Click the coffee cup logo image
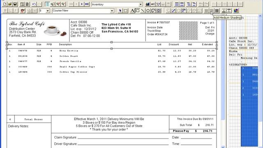The image size is (263, 148). [55, 30]
